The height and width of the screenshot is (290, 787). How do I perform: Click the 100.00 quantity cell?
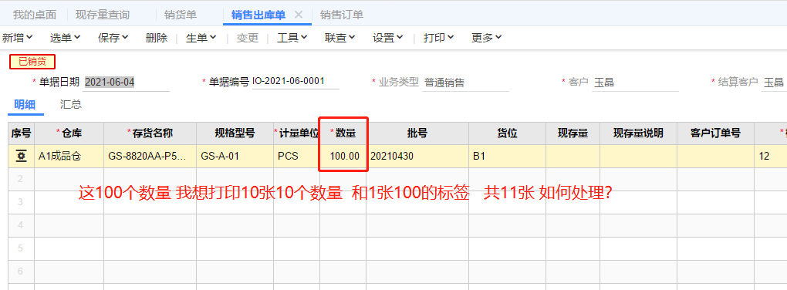343,156
